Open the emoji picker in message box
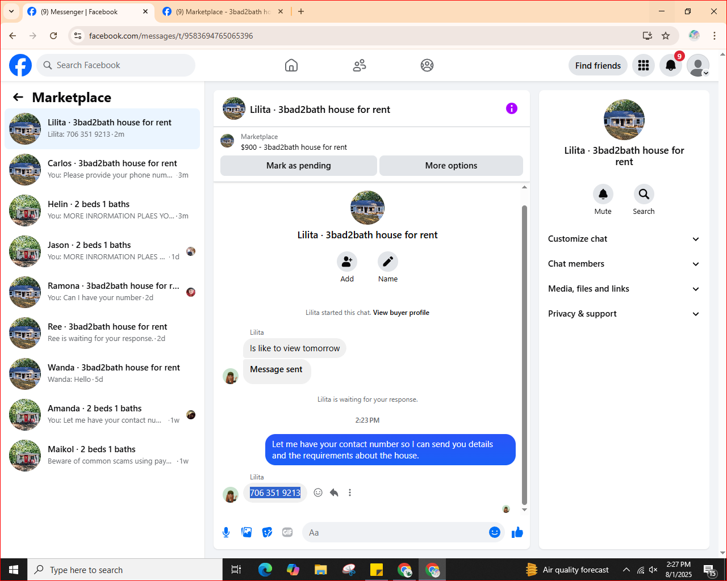The width and height of the screenshot is (727, 581). pyautogui.click(x=495, y=532)
